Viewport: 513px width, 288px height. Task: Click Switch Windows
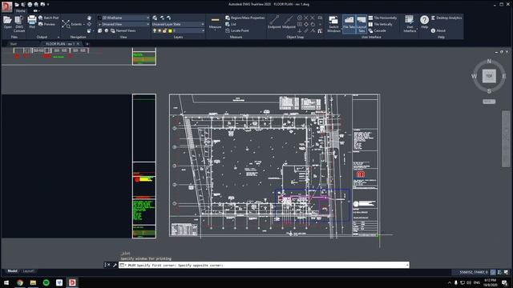(333, 24)
